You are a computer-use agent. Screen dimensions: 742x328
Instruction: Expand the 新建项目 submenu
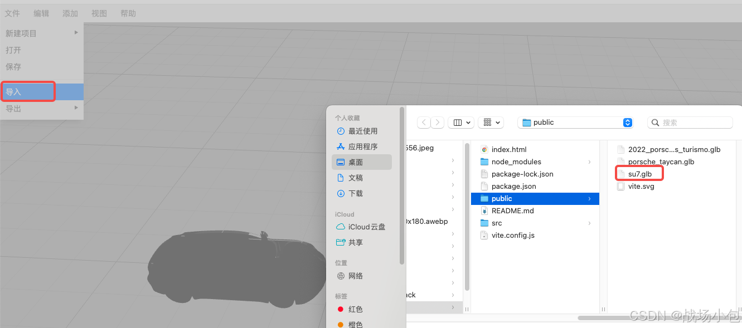pos(42,33)
